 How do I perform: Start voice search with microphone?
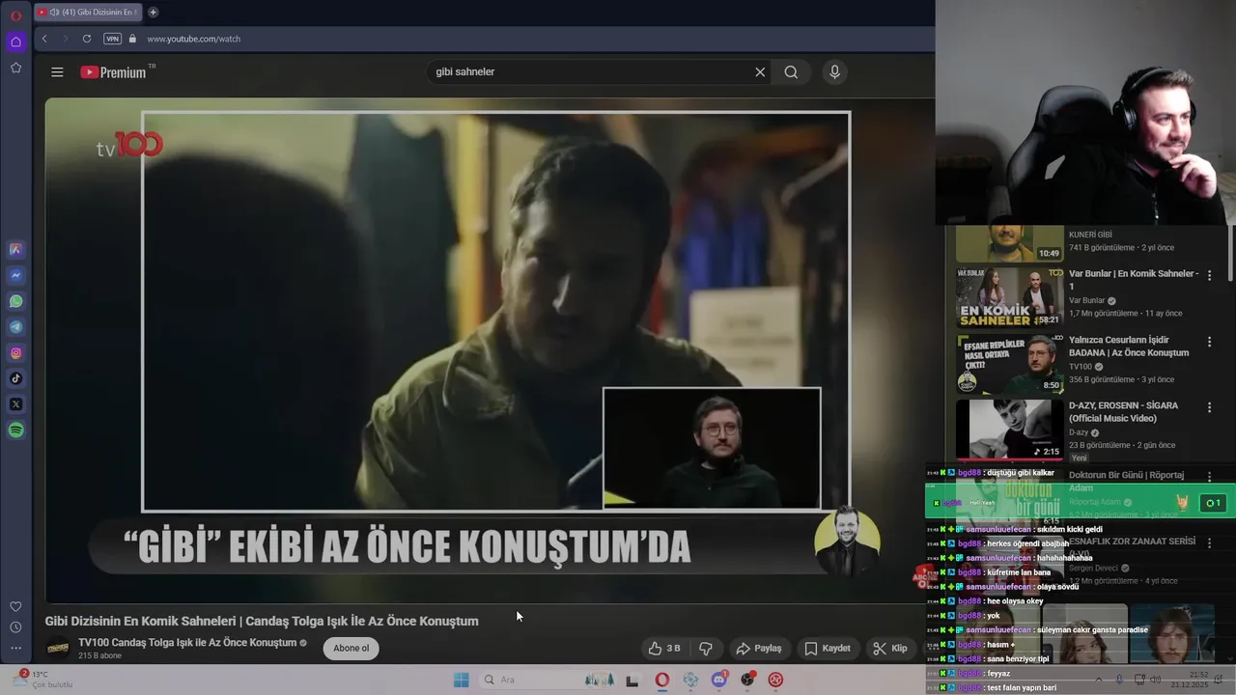pyautogui.click(x=835, y=71)
